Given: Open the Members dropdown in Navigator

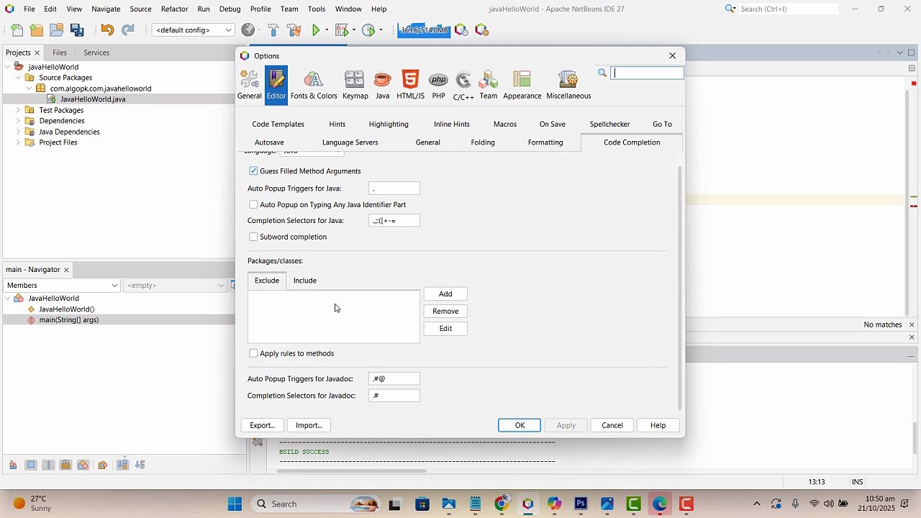Looking at the screenshot, I should pyautogui.click(x=62, y=286).
